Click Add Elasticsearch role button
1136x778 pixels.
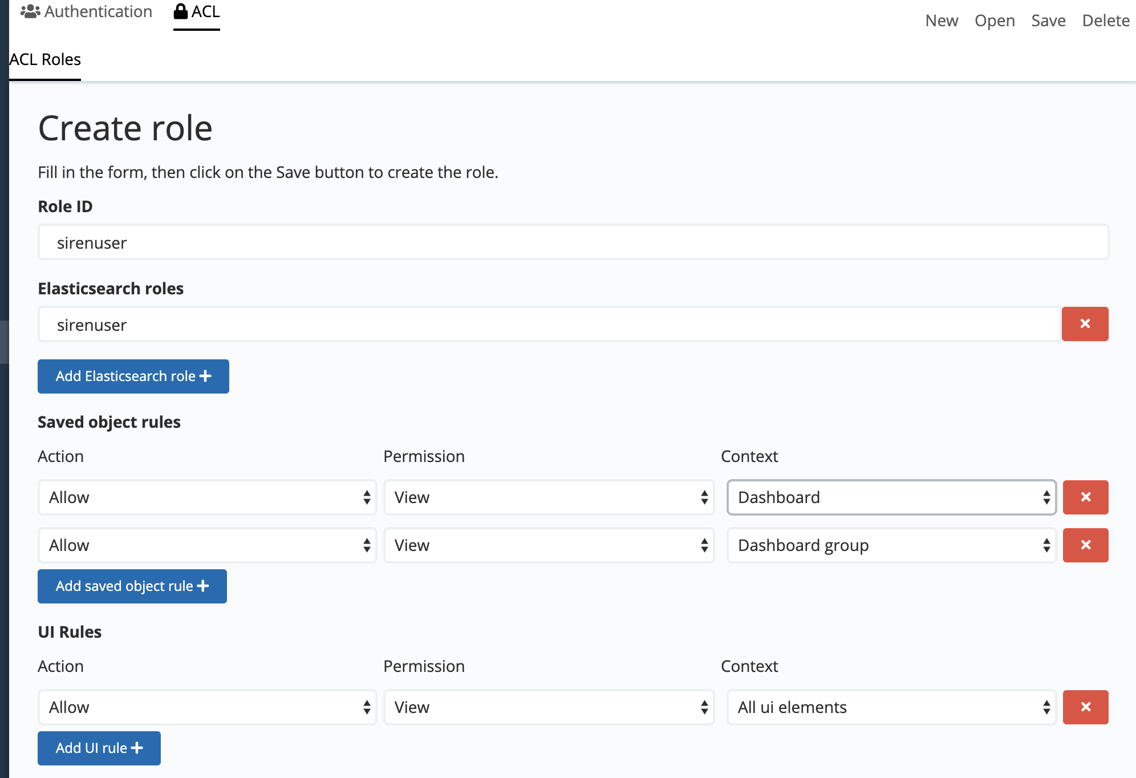coord(133,376)
